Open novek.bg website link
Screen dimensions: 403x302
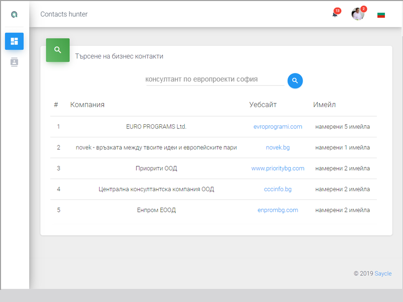click(278, 147)
